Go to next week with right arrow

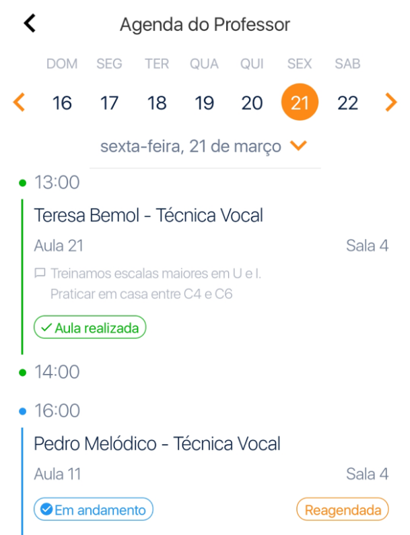[390, 102]
